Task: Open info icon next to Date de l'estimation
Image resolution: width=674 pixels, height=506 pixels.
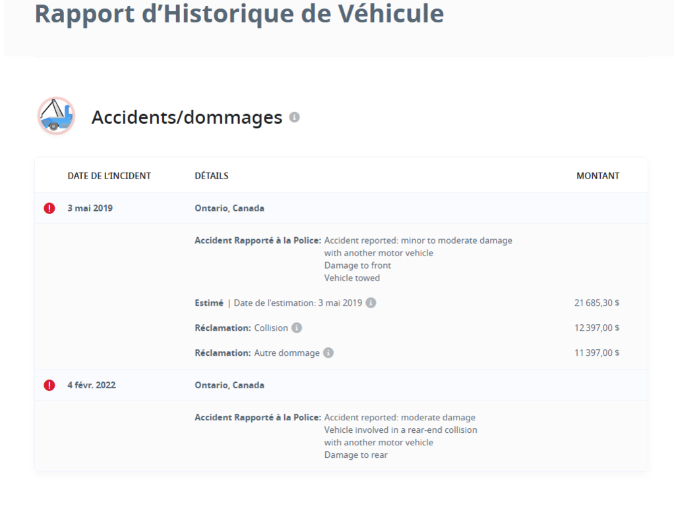Action: (371, 303)
